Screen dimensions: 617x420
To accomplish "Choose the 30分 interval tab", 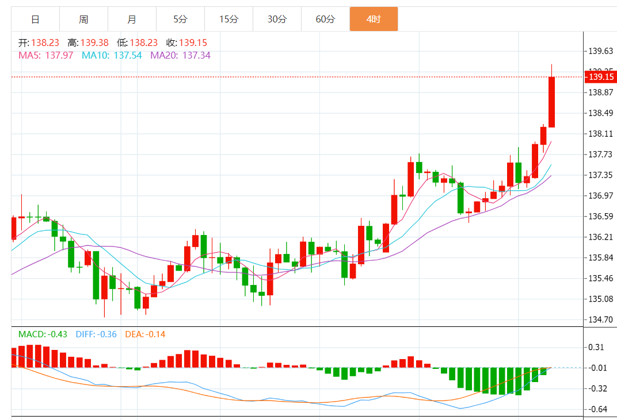I will pyautogui.click(x=277, y=19).
